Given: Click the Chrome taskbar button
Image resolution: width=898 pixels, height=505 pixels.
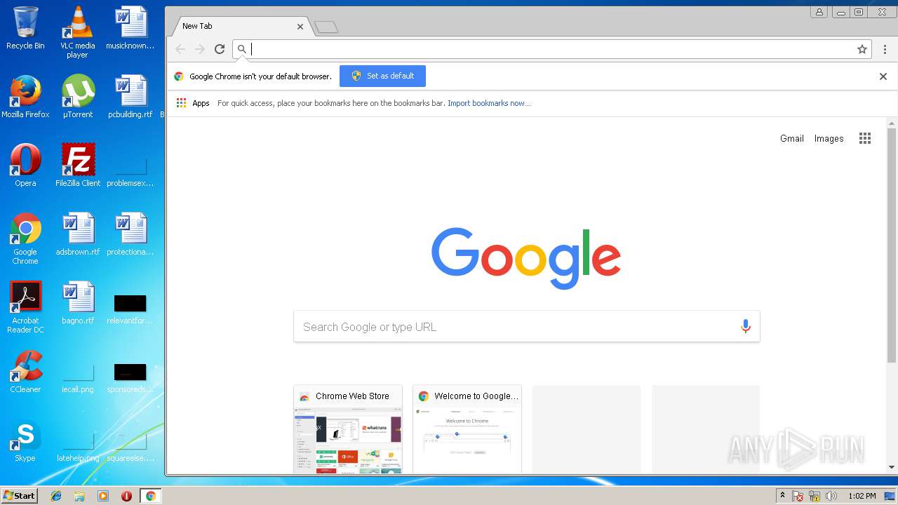Looking at the screenshot, I should point(150,496).
